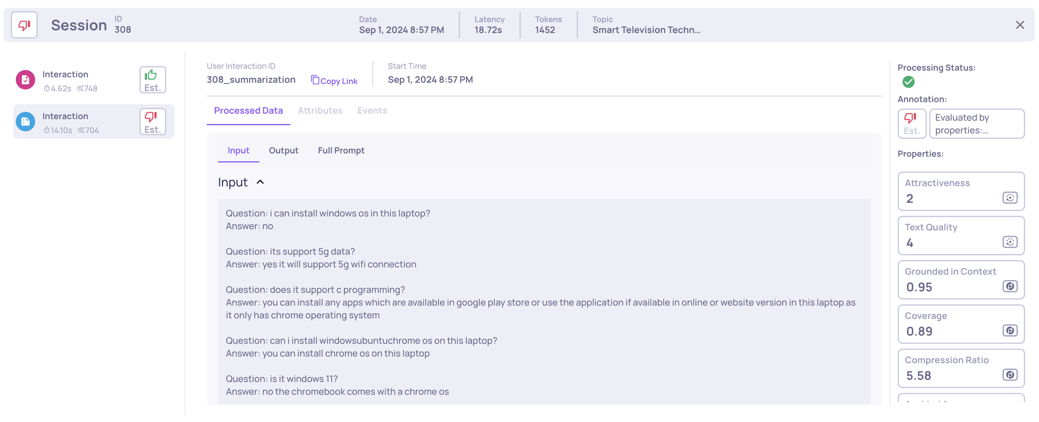
Task: Click thumbs-up Est. badge on first interaction
Action: point(153,80)
